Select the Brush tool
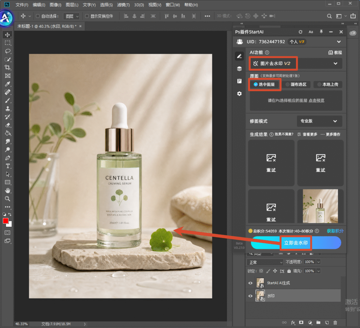The width and height of the screenshot is (360, 328). pyautogui.click(x=8, y=101)
